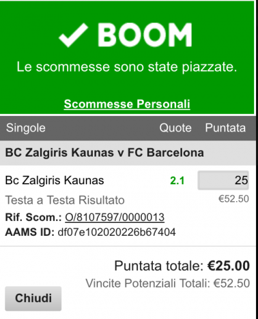Click the green 2.1 odds value
Viewport: 258px width, 319px height.
tap(177, 180)
